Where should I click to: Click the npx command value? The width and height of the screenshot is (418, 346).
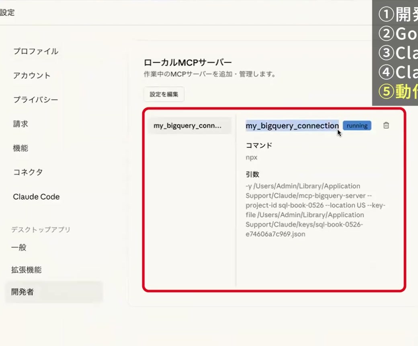251,157
